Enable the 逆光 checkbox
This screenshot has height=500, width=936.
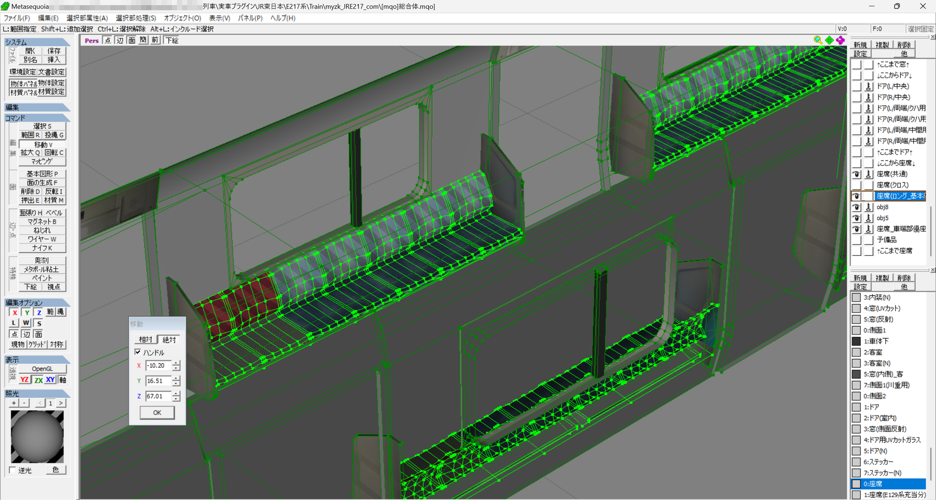click(x=13, y=470)
